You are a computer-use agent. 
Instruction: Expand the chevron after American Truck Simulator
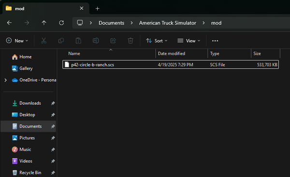tap(203, 23)
